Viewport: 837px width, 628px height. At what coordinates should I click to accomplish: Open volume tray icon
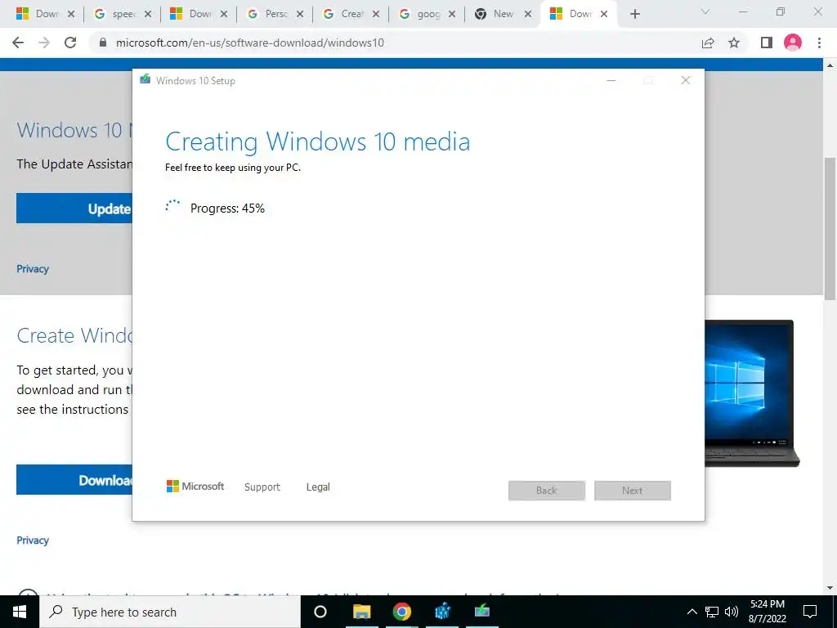[x=732, y=612]
